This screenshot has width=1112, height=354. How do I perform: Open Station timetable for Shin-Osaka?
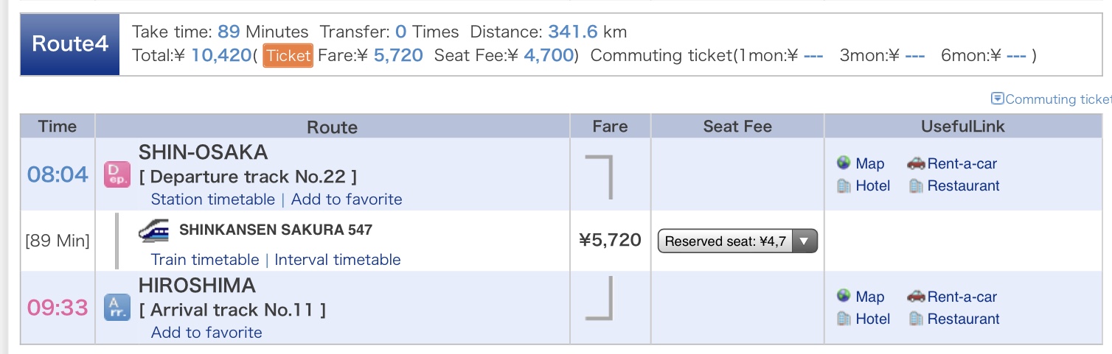click(212, 199)
